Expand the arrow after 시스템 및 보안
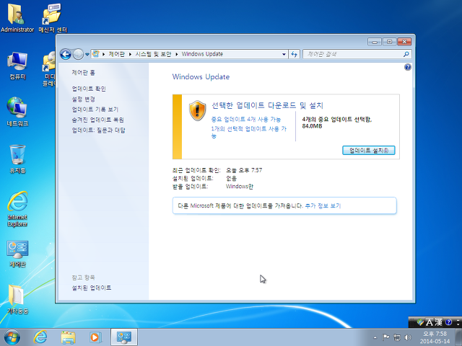The image size is (462, 346). (176, 54)
